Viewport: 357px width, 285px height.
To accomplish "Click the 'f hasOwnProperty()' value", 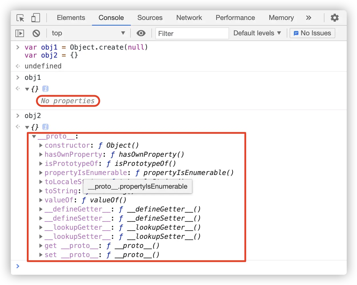I will 147,154.
